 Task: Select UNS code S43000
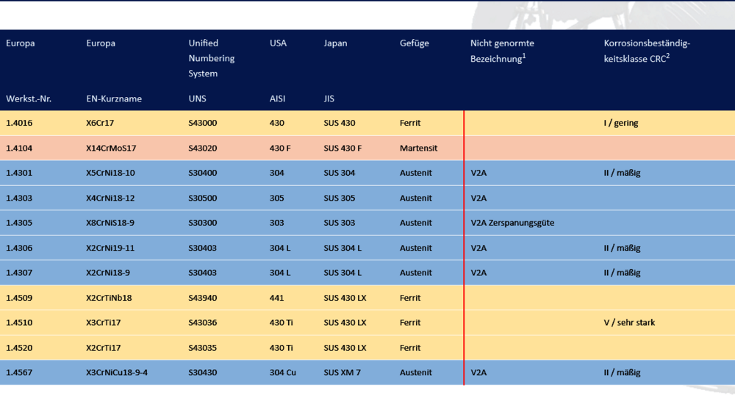click(203, 123)
